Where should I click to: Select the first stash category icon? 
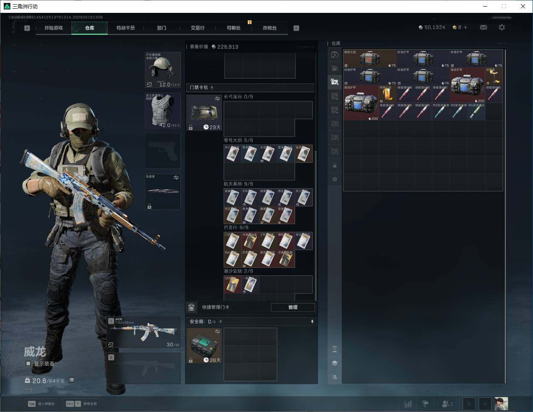335,54
